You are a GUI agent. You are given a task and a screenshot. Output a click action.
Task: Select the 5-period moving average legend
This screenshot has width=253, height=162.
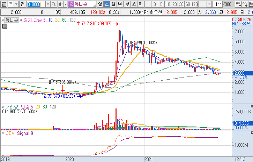tap(44, 20)
